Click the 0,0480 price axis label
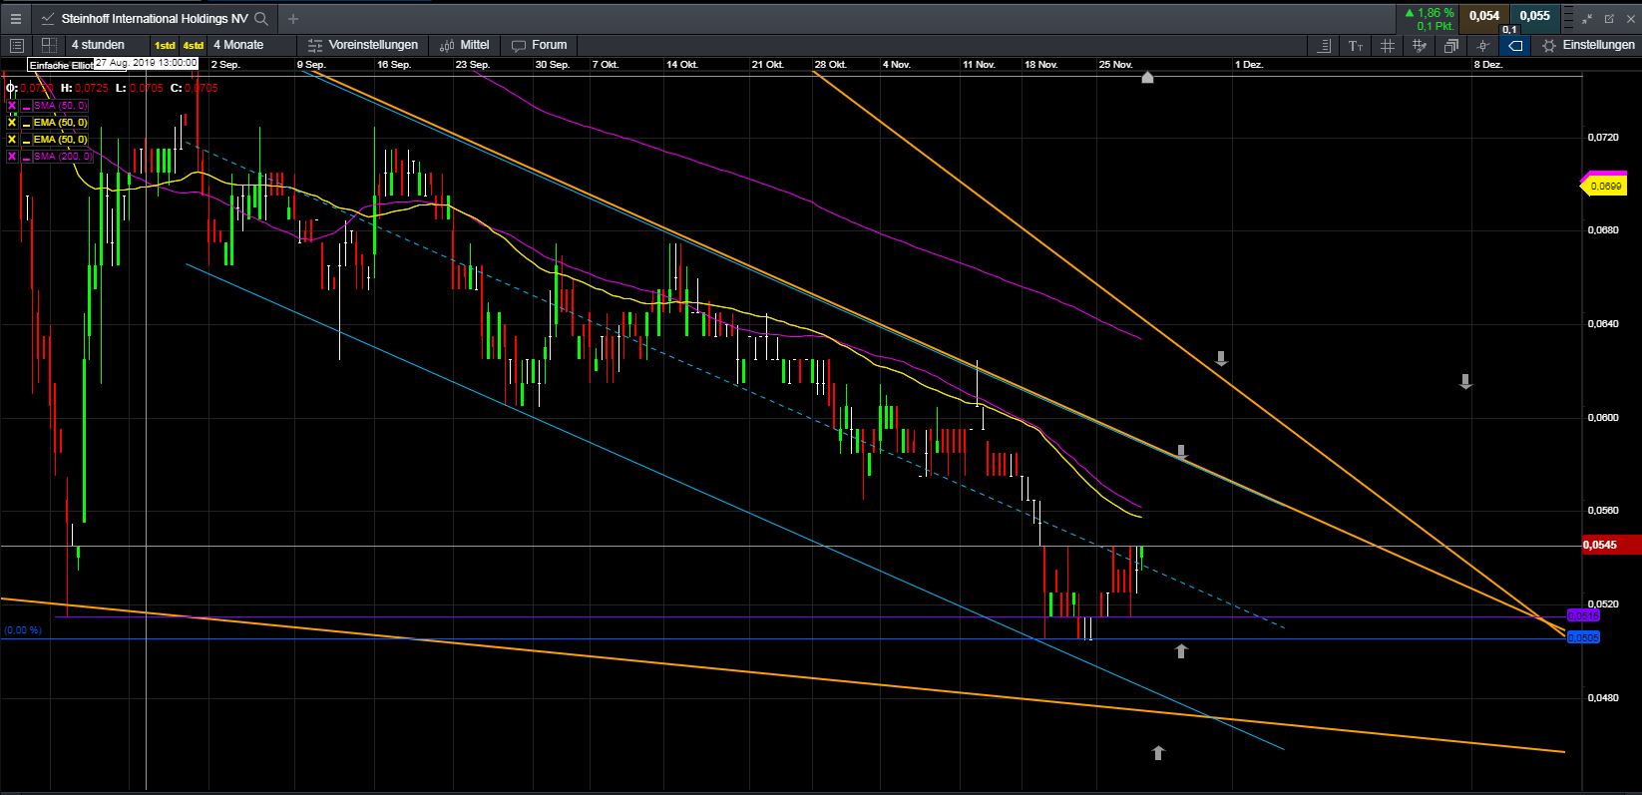The width and height of the screenshot is (1642, 795). (1602, 698)
